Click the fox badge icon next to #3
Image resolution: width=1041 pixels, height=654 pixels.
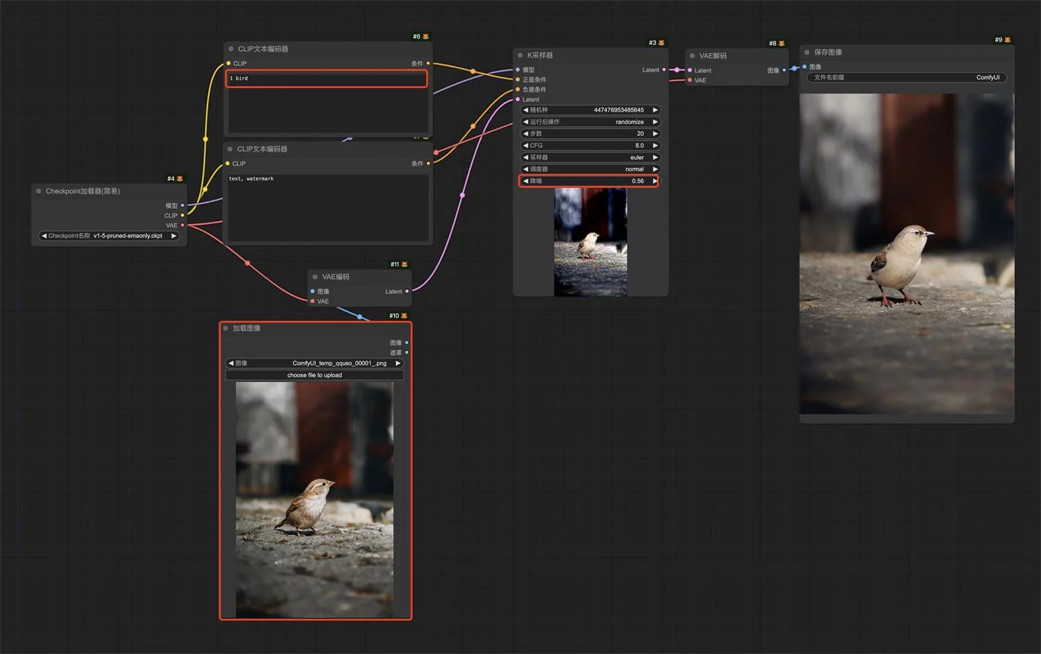point(661,43)
